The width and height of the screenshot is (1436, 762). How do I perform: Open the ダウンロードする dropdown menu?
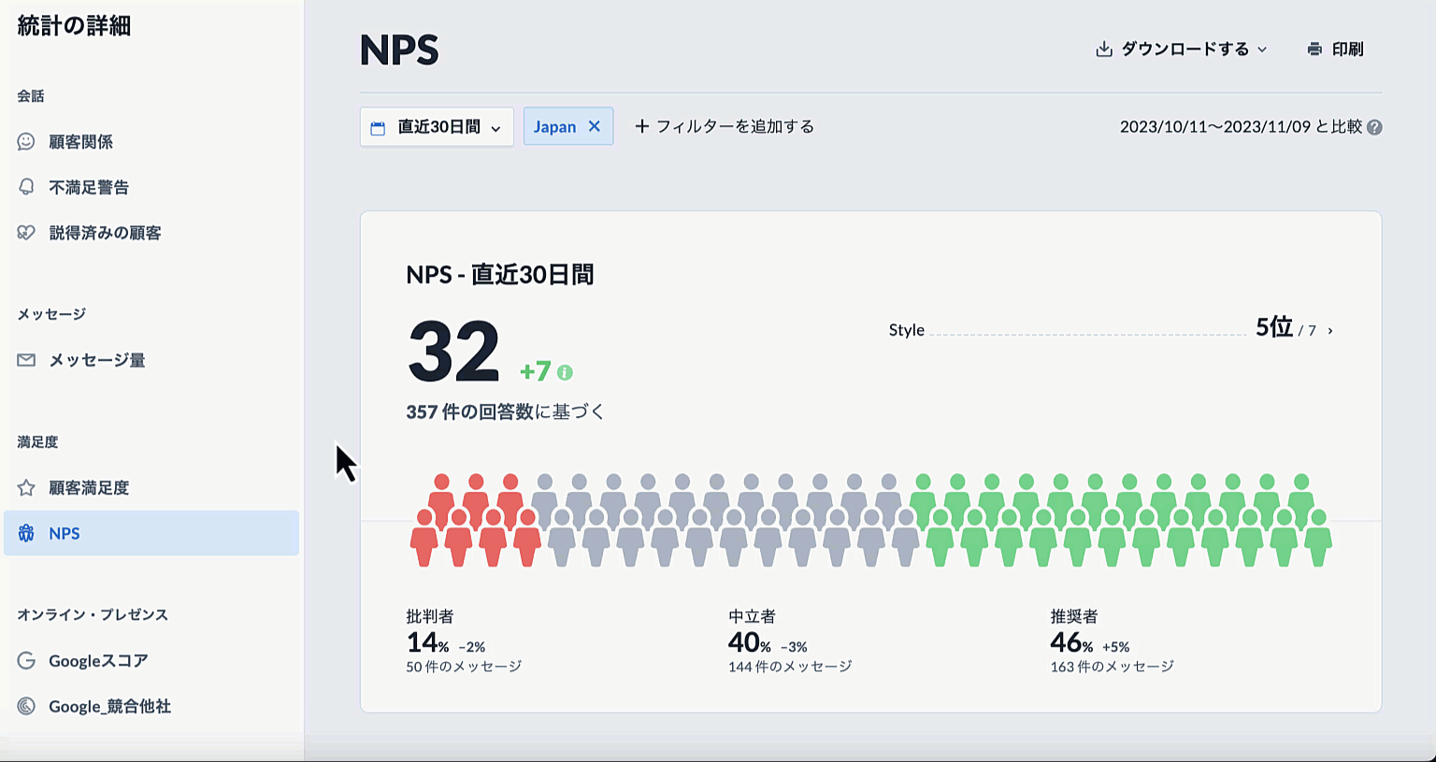point(1182,49)
